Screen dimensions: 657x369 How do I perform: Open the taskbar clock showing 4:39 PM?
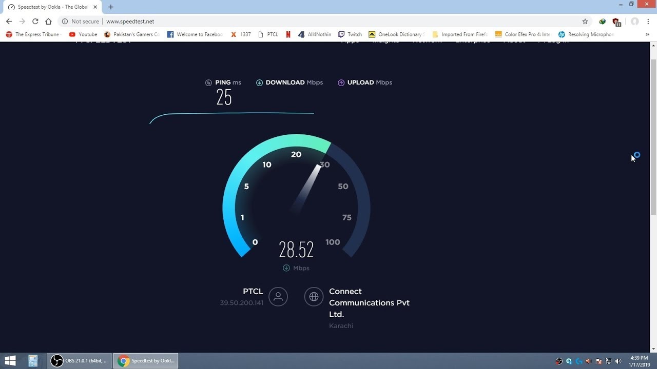639,361
